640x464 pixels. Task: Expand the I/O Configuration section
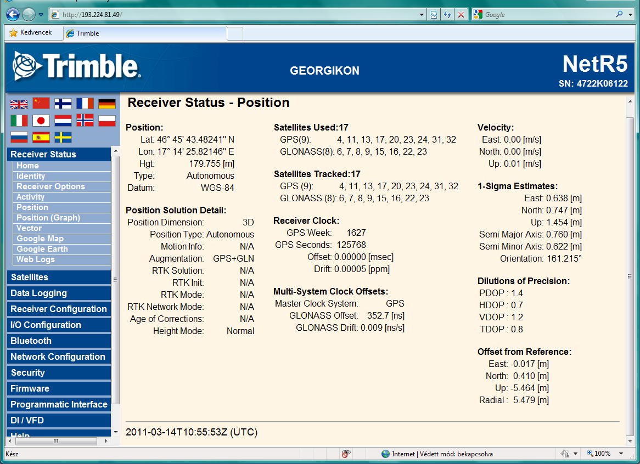click(x=59, y=325)
